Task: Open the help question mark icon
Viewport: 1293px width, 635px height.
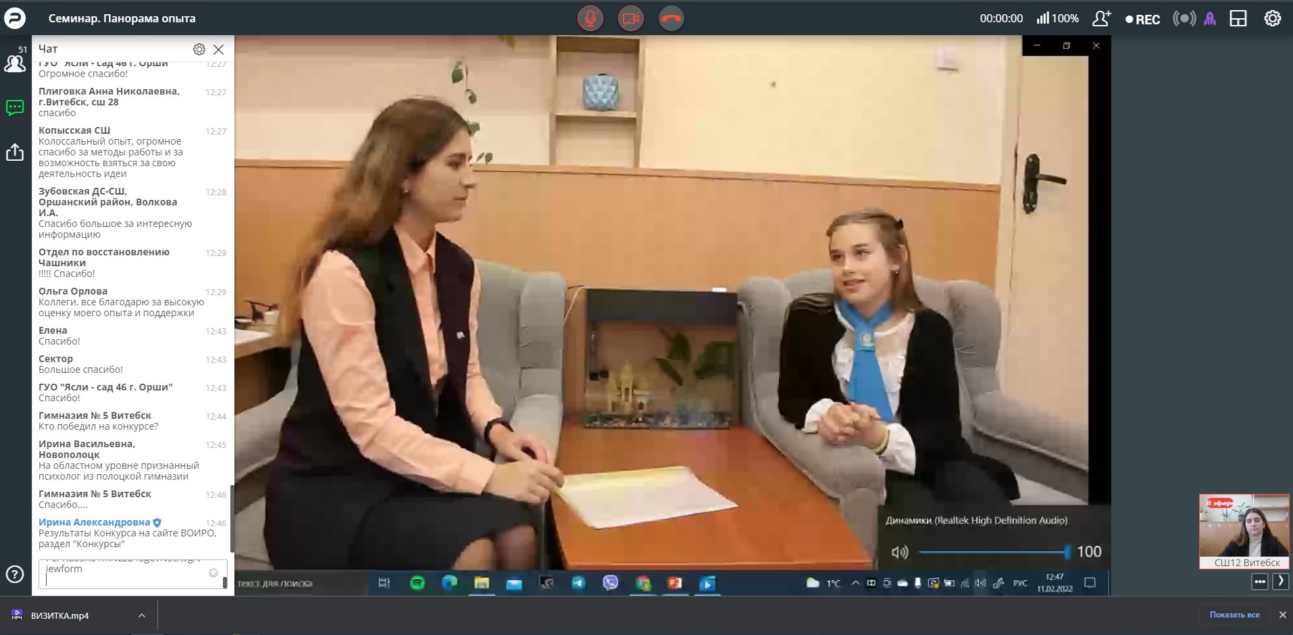Action: click(x=15, y=574)
